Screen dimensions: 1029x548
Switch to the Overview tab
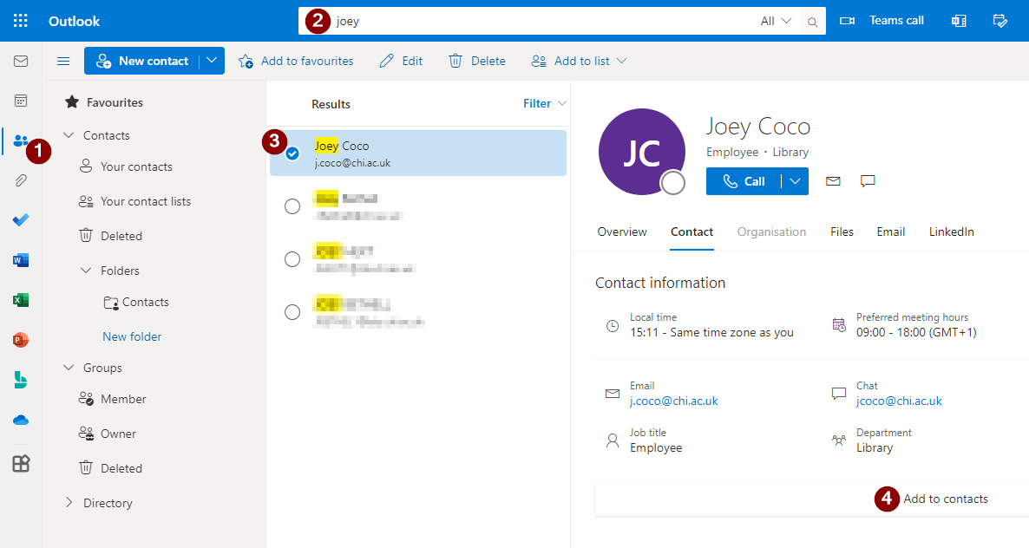[x=622, y=232]
